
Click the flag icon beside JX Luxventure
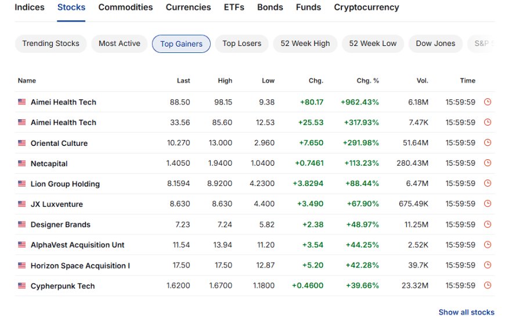point(21,204)
